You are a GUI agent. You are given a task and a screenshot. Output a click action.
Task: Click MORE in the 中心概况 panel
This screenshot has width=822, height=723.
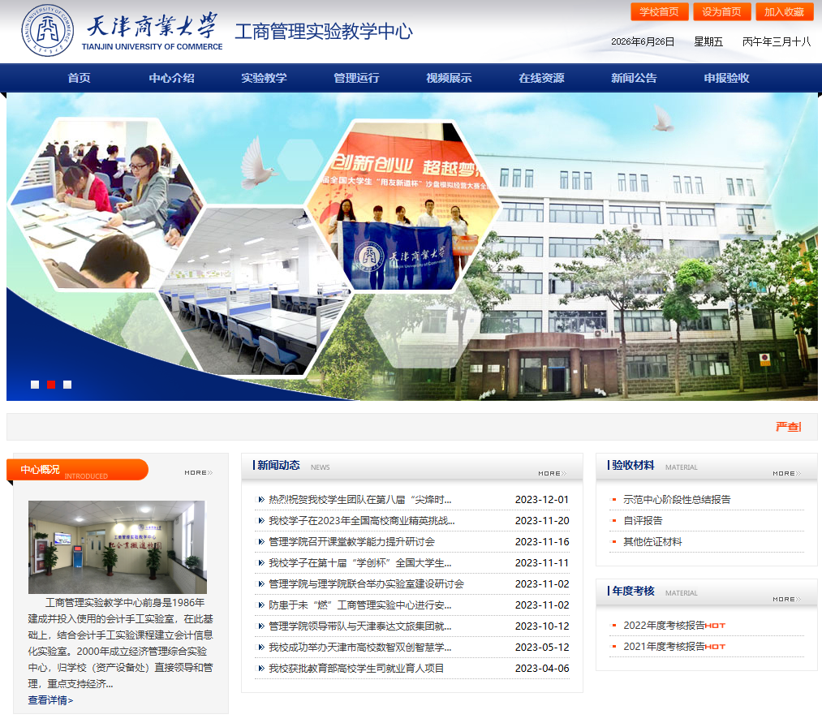pyautogui.click(x=198, y=472)
